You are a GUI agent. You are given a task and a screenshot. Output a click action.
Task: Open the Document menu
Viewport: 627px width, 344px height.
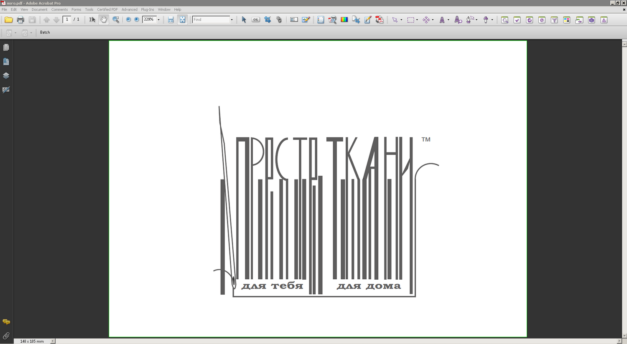click(x=39, y=9)
